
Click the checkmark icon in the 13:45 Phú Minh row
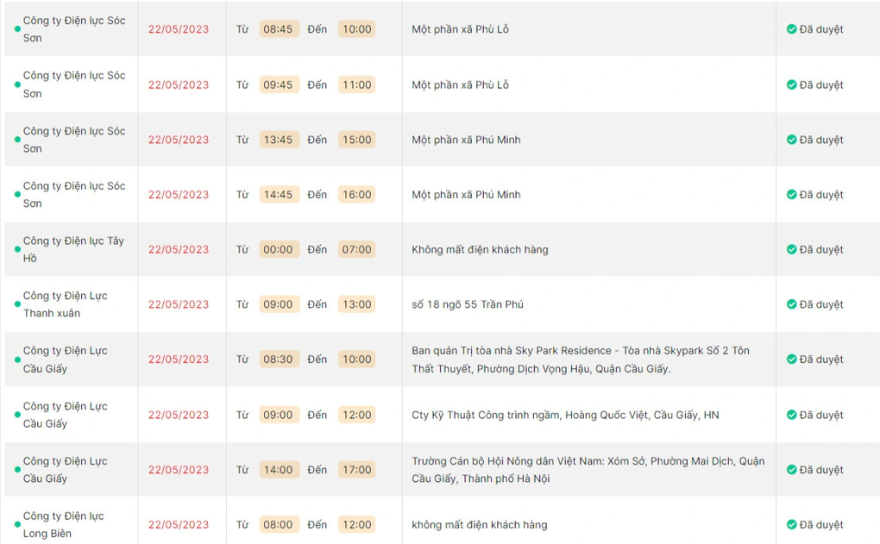click(791, 140)
